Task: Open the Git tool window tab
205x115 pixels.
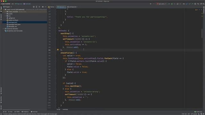Action: click(5, 112)
